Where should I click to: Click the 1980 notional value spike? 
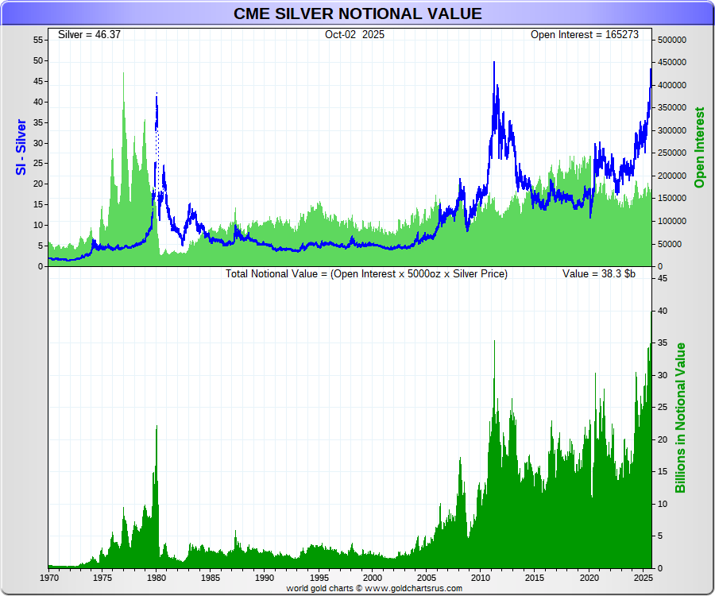click(157, 427)
